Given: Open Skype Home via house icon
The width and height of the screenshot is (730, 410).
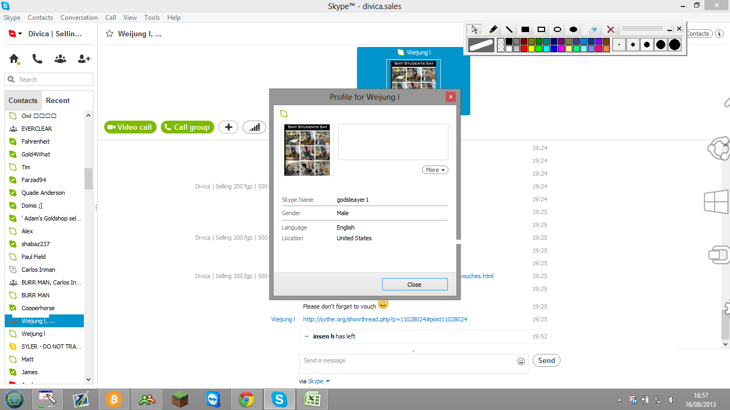Looking at the screenshot, I should click(x=14, y=59).
